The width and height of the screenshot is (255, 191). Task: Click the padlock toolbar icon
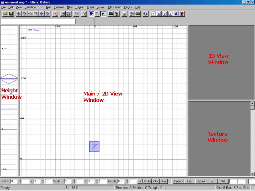pyautogui.click(x=117, y=14)
